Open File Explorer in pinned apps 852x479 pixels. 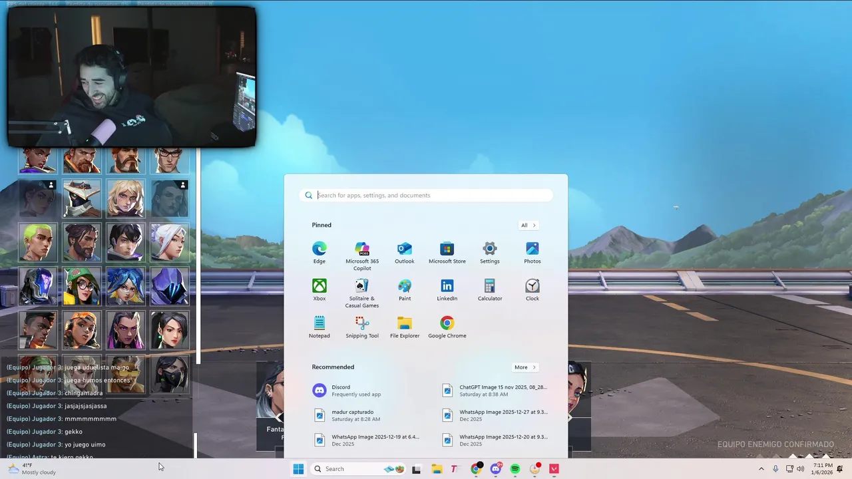click(x=405, y=327)
